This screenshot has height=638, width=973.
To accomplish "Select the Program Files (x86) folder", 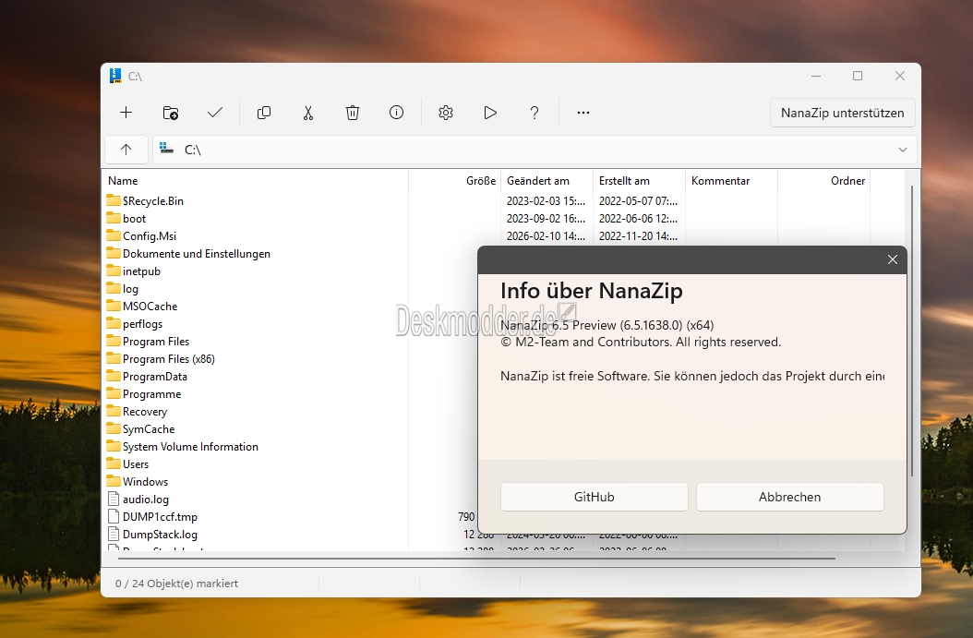I will [168, 359].
